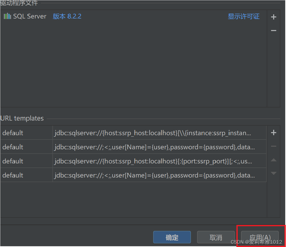Click the 应用(A) apply button
286x247 pixels.
[x=260, y=237]
